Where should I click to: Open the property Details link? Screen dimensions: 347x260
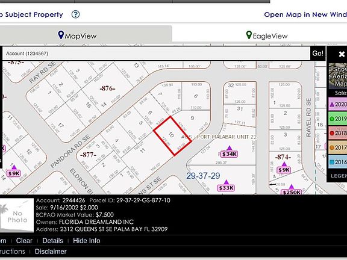coord(52,241)
